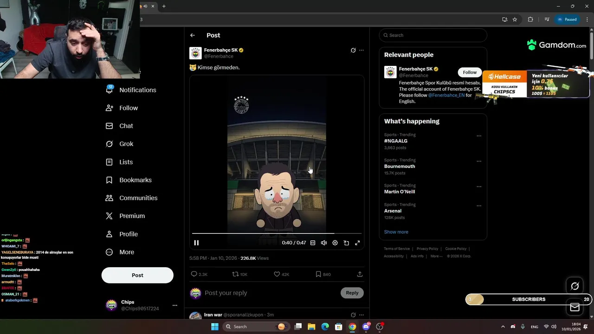The height and width of the screenshot is (334, 594).
Task: Open Communities in the sidebar
Action: (x=131, y=198)
